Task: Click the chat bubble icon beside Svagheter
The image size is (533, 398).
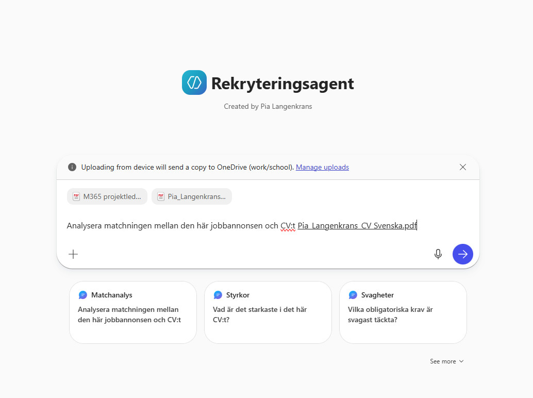Action: (x=353, y=295)
